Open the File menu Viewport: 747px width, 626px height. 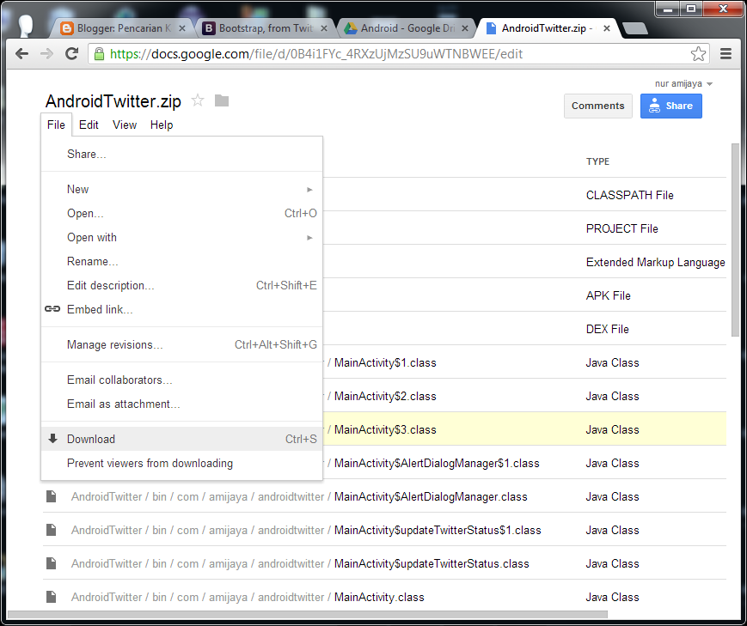coord(56,125)
